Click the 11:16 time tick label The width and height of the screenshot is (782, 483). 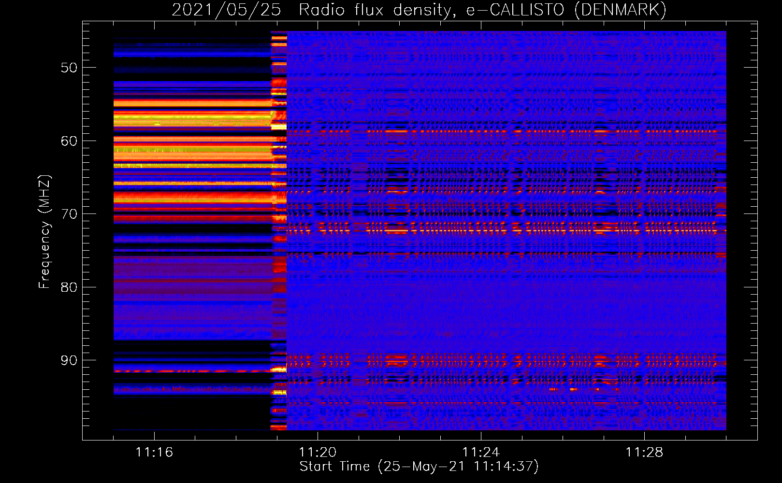(154, 453)
